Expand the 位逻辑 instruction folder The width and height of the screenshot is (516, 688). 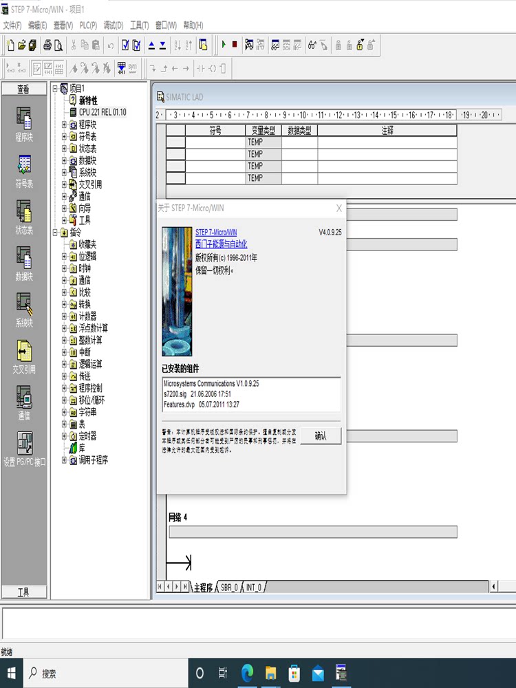pyautogui.click(x=65, y=257)
